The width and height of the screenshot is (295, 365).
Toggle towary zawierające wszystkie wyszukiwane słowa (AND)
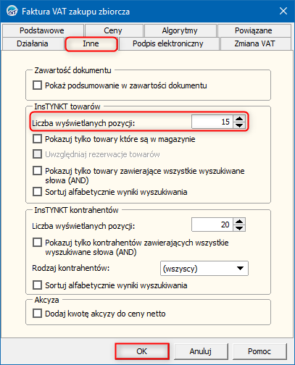37,171
